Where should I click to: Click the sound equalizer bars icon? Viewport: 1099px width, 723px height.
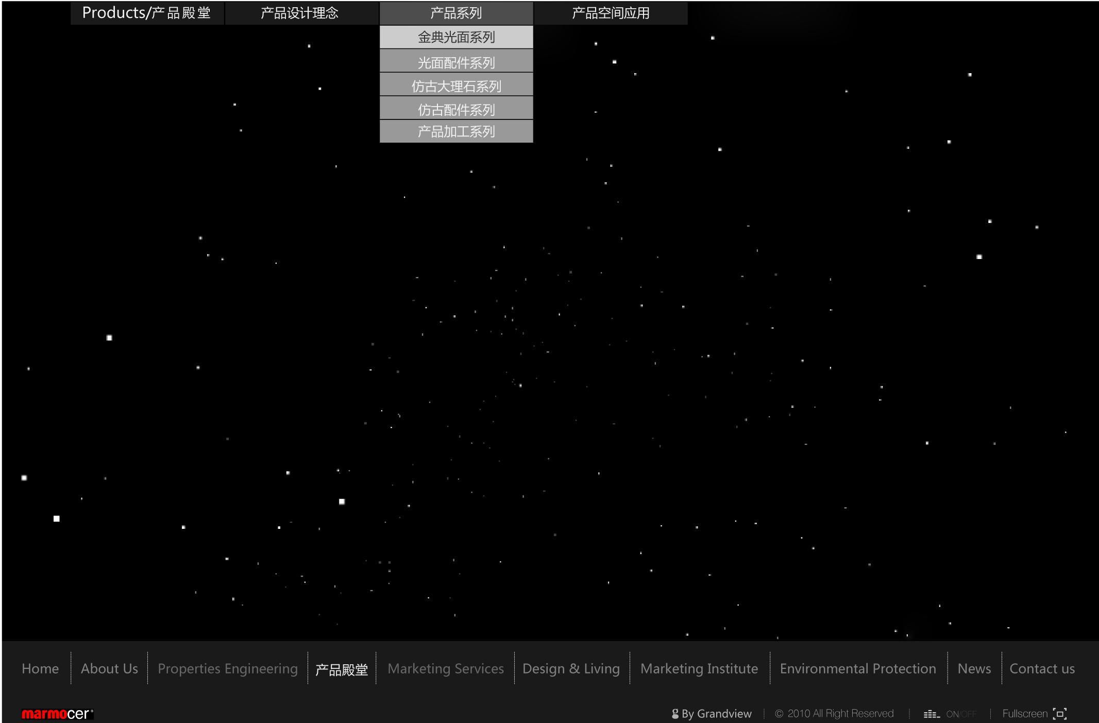932,714
